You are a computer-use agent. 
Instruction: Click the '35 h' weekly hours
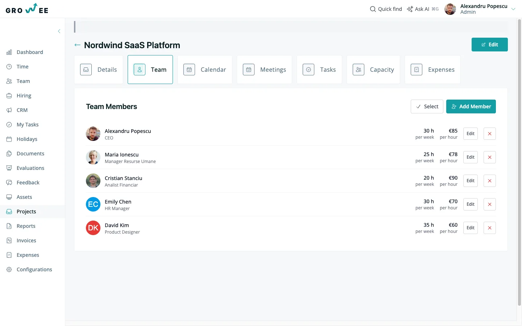[429, 225]
